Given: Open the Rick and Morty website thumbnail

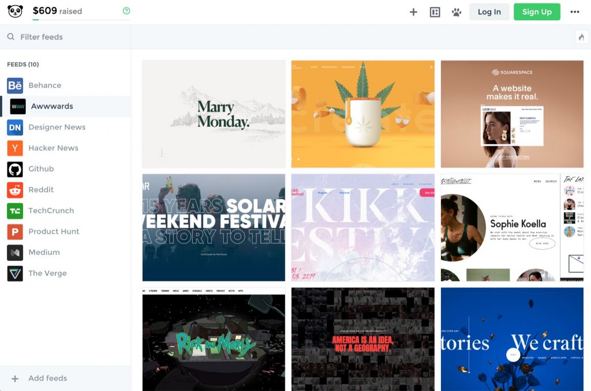Looking at the screenshot, I should [214, 339].
